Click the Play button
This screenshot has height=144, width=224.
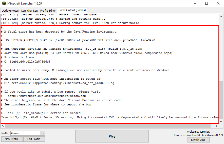[x=112, y=136]
